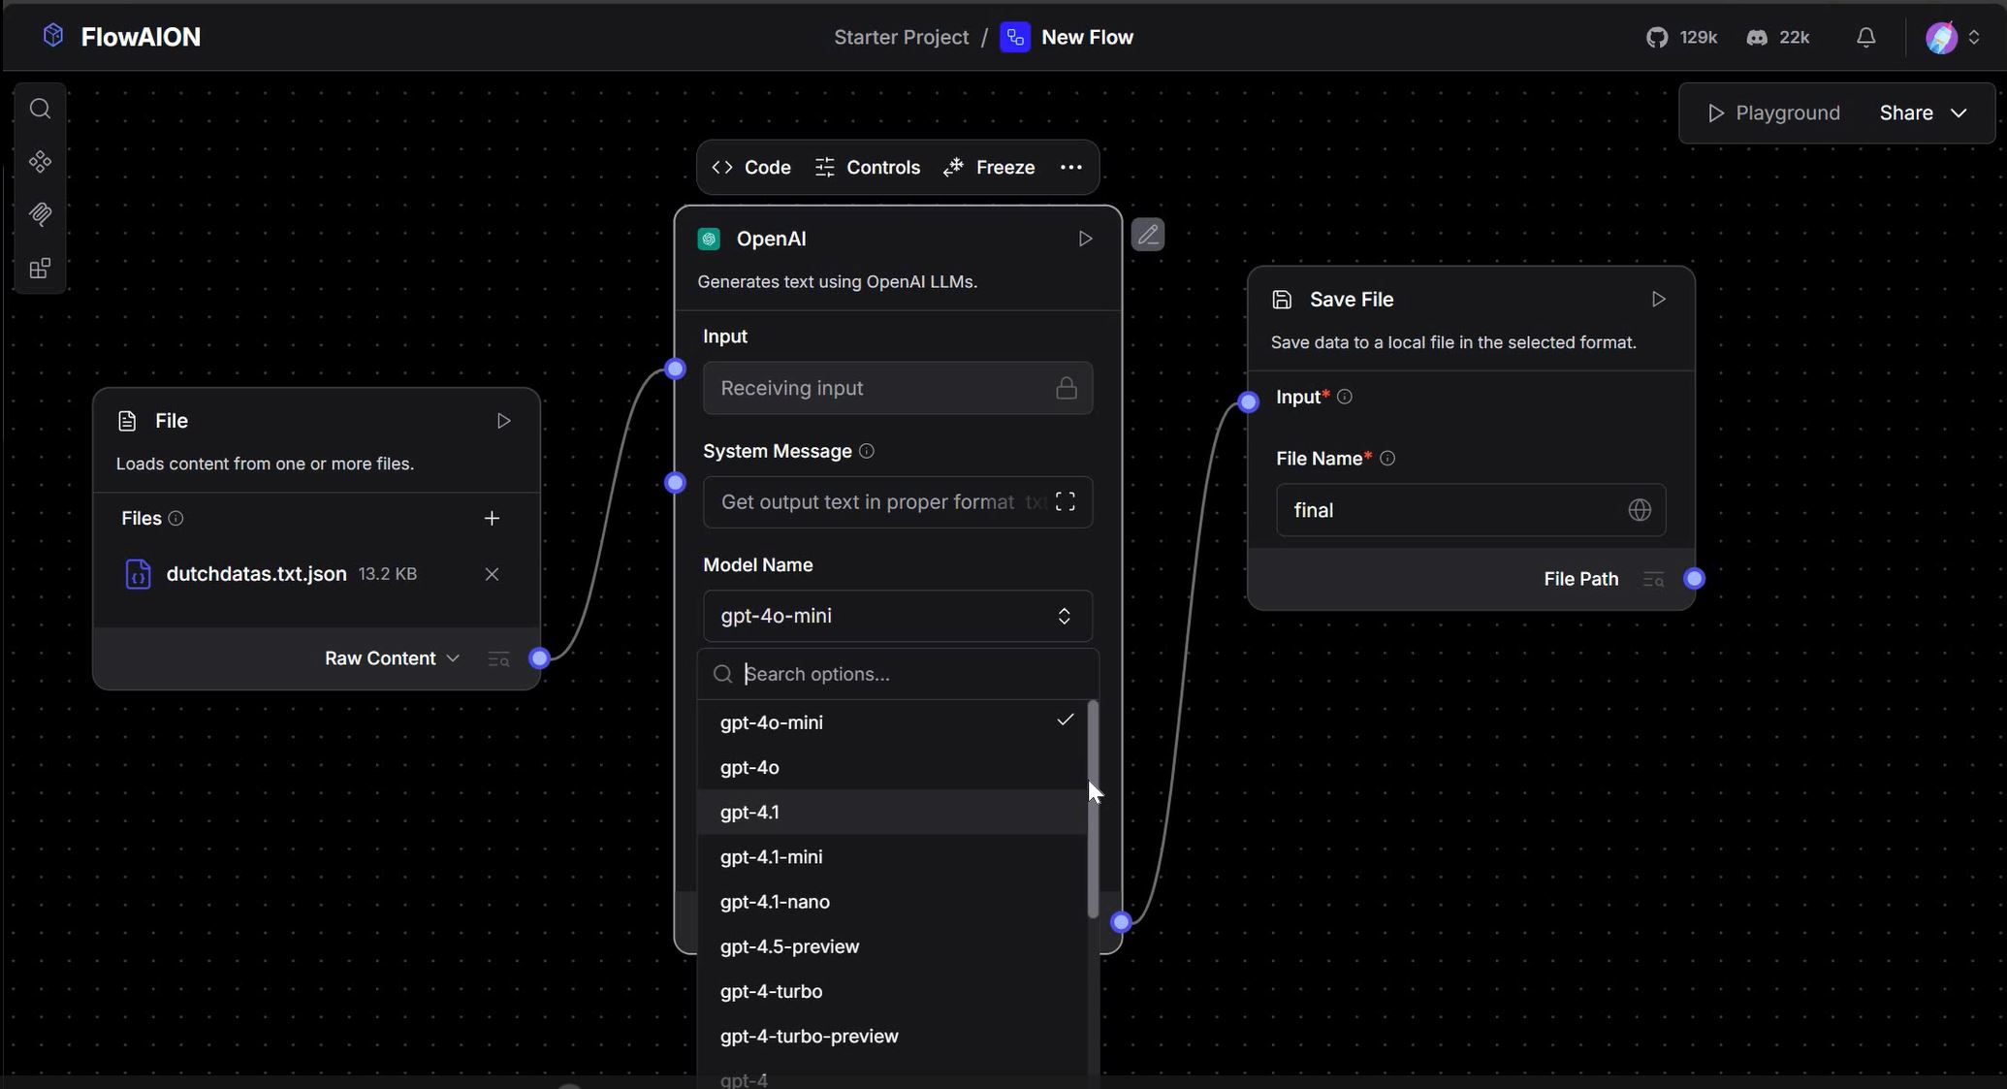This screenshot has width=2007, height=1089.
Task: Freeze the selected component
Action: point(989,168)
